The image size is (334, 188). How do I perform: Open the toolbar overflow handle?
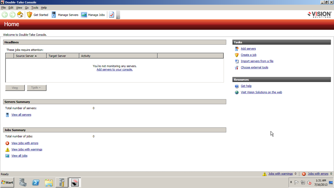click(118, 15)
